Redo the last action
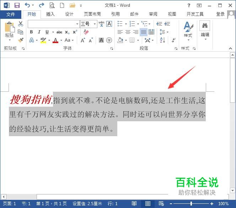 [x=41, y=5]
